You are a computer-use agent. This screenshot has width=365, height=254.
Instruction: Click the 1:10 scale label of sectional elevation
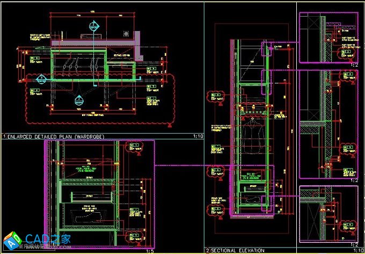coord(356,250)
